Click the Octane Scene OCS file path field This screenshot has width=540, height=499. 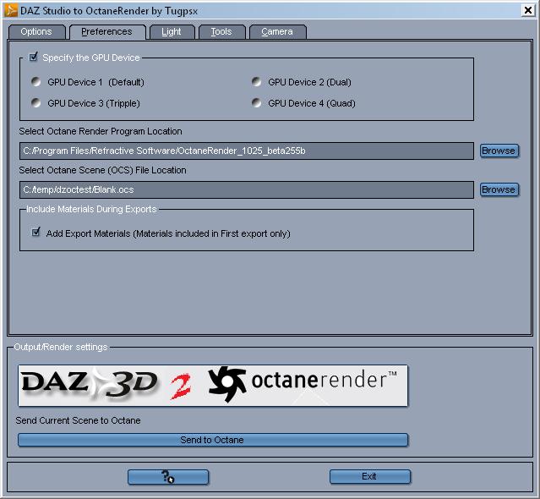(x=247, y=190)
